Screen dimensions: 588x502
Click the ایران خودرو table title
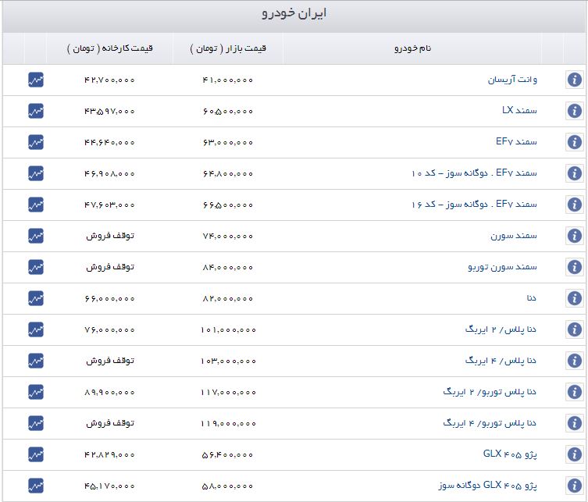(x=294, y=13)
